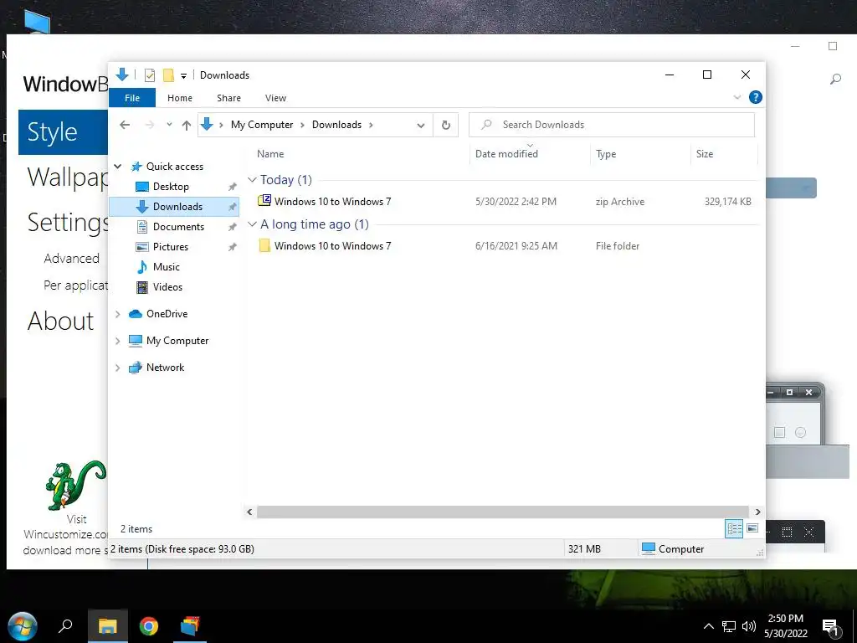This screenshot has height=643, width=857.
Task: Click the WindowBlinds taskbar icon
Action: click(190, 625)
